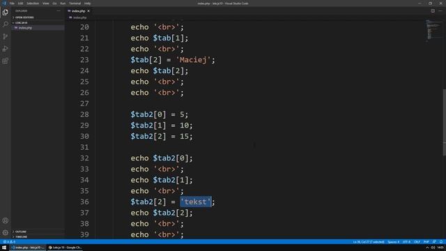The height and width of the screenshot is (251, 446).
Task: Open the Manage gear icon
Action: coord(5,232)
